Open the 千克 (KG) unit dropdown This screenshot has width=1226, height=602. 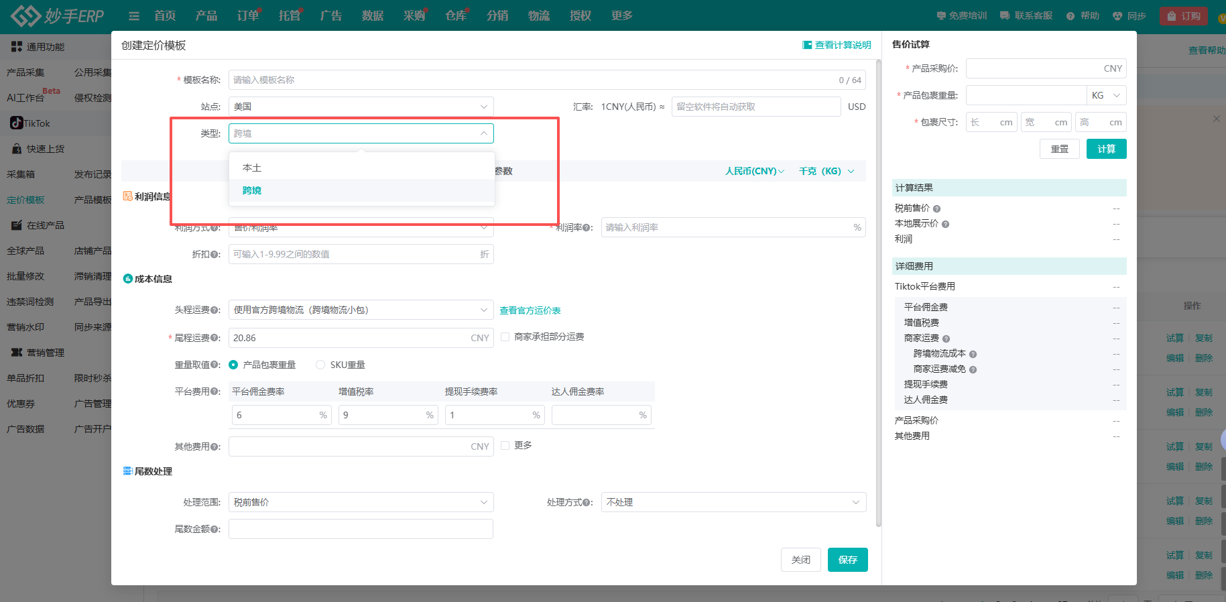826,171
